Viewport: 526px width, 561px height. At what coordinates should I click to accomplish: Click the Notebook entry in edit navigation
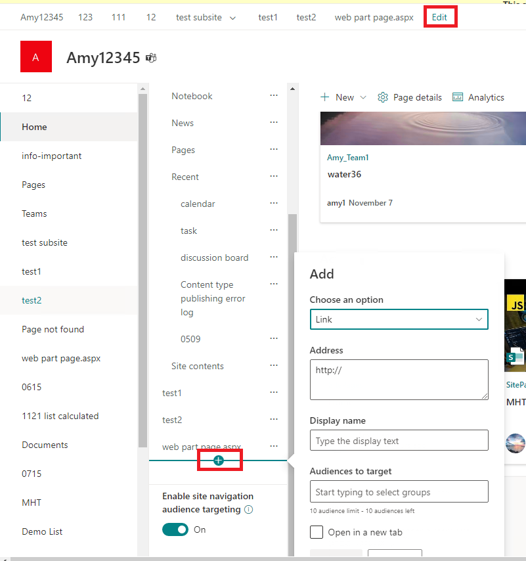coord(192,97)
